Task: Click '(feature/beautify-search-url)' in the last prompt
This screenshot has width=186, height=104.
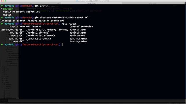Action: click(41, 44)
